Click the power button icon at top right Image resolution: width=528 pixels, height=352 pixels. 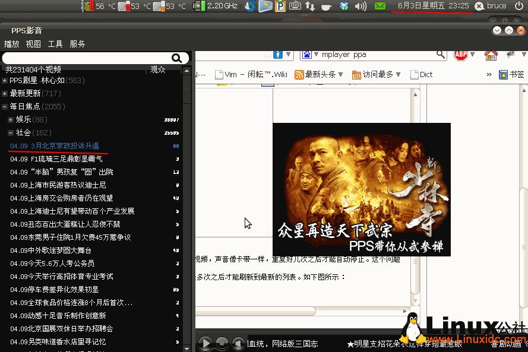(519, 7)
